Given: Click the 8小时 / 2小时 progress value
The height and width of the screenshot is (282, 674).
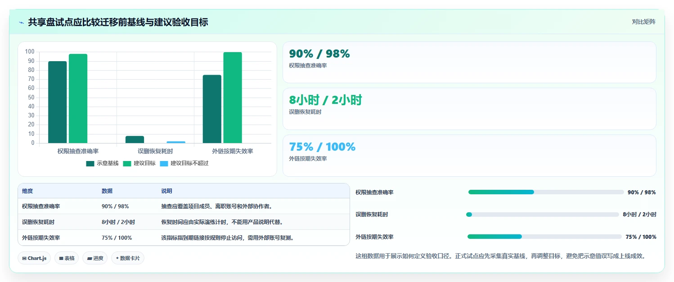Looking at the screenshot, I should (x=639, y=215).
